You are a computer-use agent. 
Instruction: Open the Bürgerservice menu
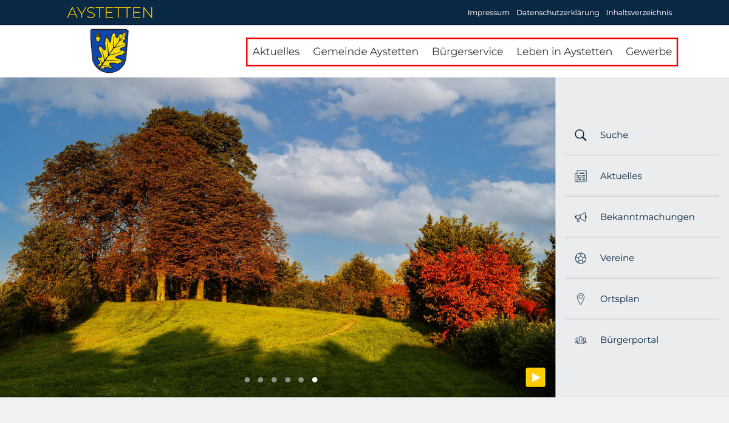click(x=467, y=52)
